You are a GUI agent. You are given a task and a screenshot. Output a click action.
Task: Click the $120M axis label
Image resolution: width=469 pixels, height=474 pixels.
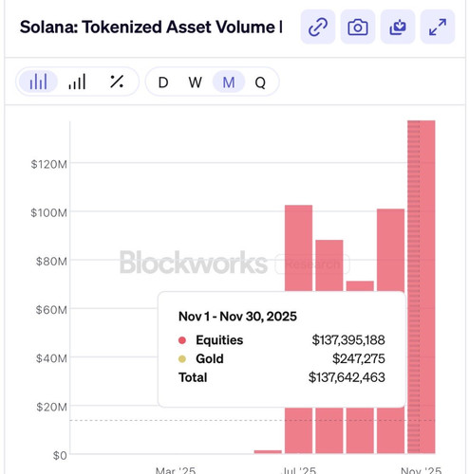click(x=49, y=164)
